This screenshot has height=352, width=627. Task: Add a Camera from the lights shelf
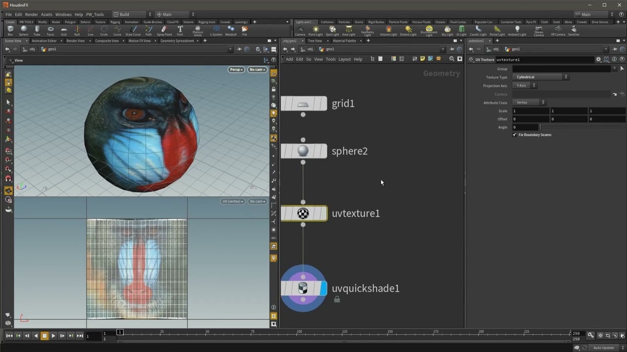point(300,31)
